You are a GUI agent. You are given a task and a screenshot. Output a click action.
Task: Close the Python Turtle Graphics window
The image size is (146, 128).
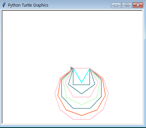point(138,5)
